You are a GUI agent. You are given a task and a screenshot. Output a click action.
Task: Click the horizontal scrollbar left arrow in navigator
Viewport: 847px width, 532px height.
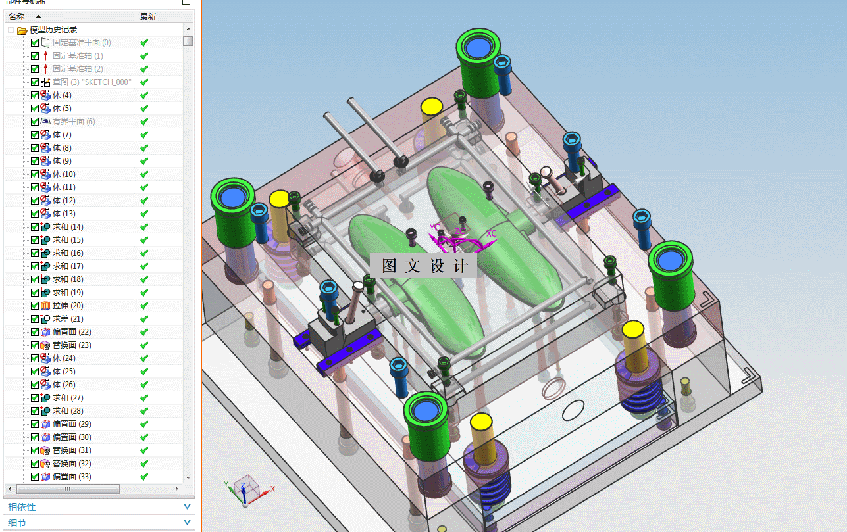10,489
